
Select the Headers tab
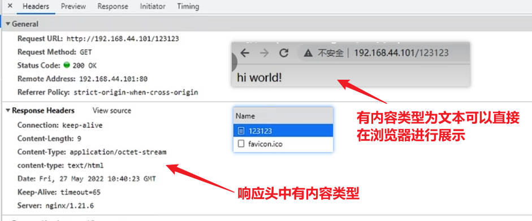pyautogui.click(x=36, y=6)
